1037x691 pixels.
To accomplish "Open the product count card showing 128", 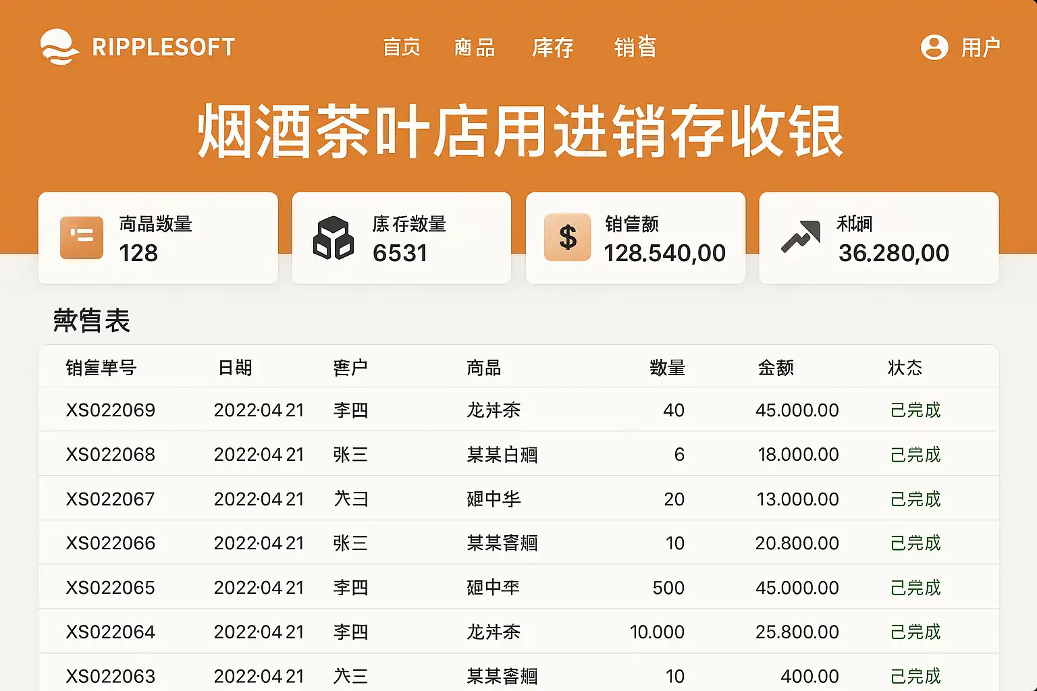I will click(x=158, y=238).
